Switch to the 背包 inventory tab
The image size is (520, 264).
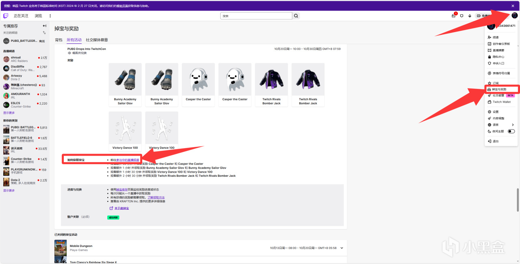coord(59,40)
